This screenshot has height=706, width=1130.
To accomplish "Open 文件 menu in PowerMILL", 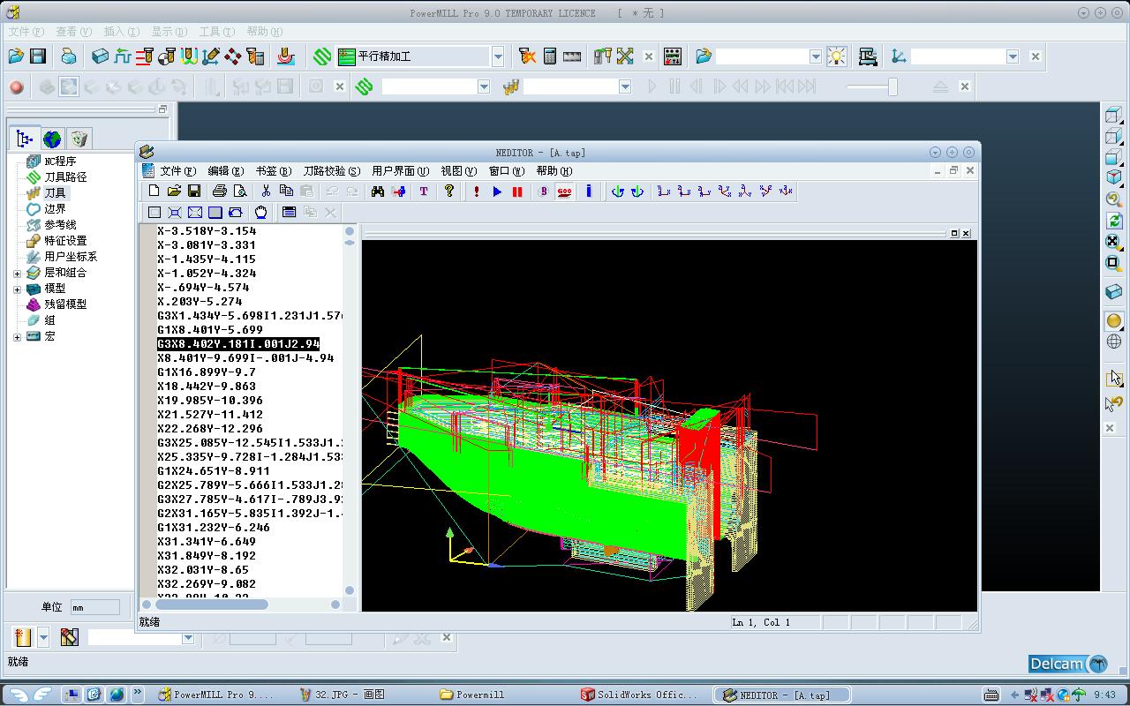I will coord(26,32).
